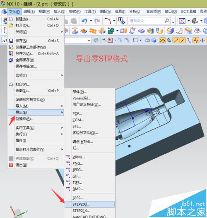Click the translucent box icon
207x218 pixels.
tap(147, 41)
